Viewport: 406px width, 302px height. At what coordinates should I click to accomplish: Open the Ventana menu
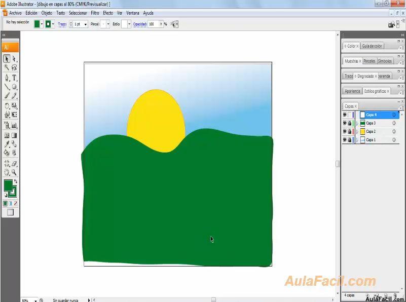(133, 13)
